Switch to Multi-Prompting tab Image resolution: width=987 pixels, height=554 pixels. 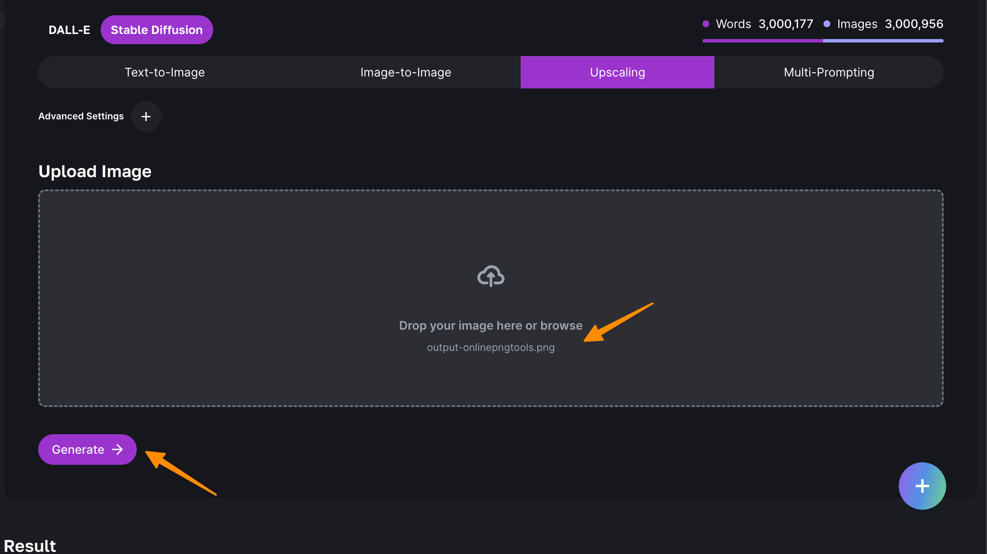(829, 72)
